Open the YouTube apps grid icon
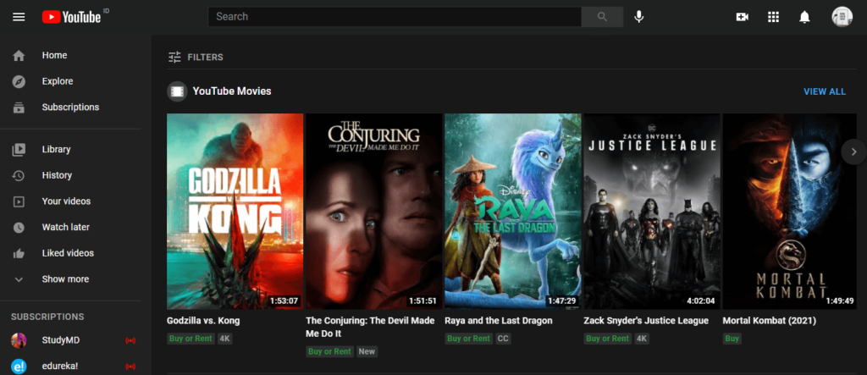 (x=773, y=17)
